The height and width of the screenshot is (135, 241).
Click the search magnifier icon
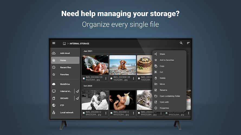point(181,43)
